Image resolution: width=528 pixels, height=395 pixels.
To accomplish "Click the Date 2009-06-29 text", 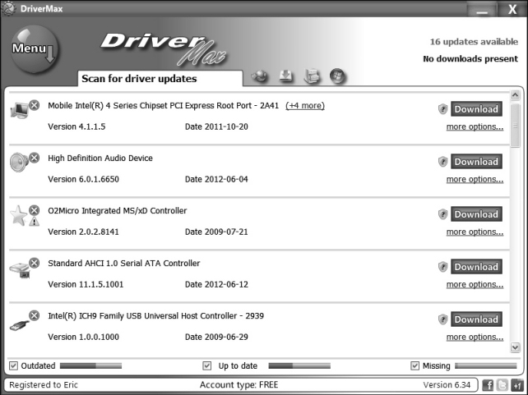I will click(216, 337).
